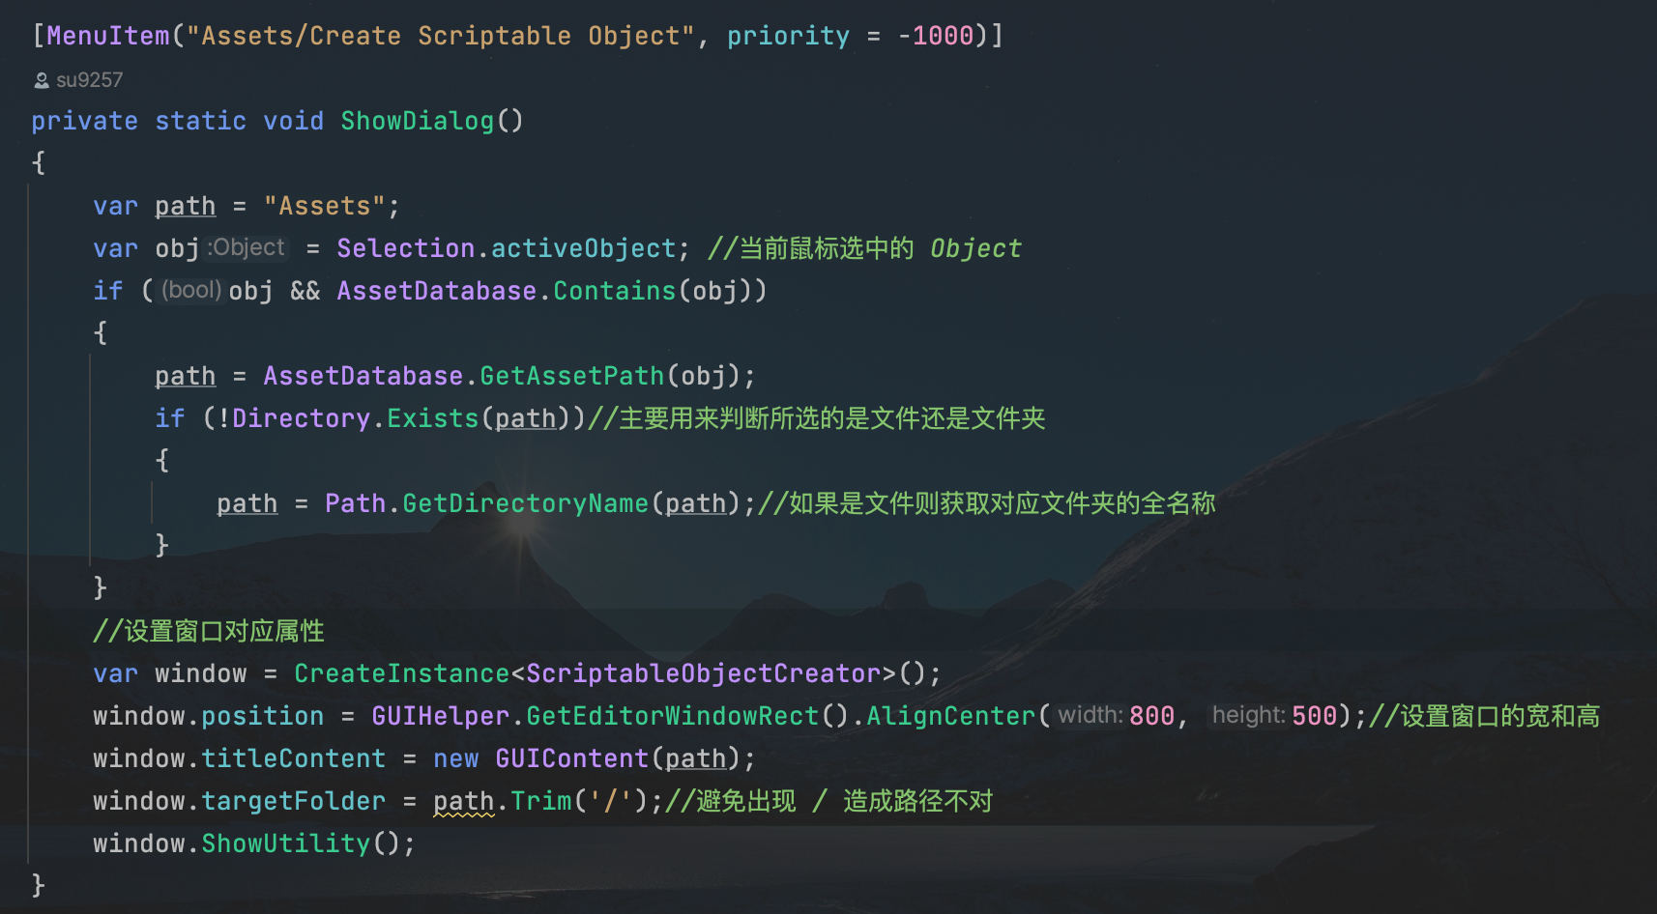Click the height: parameter hint
The width and height of the screenshot is (1657, 914).
click(1249, 716)
